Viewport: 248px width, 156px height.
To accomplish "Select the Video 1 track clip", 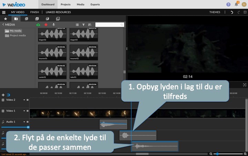I will (137, 113).
